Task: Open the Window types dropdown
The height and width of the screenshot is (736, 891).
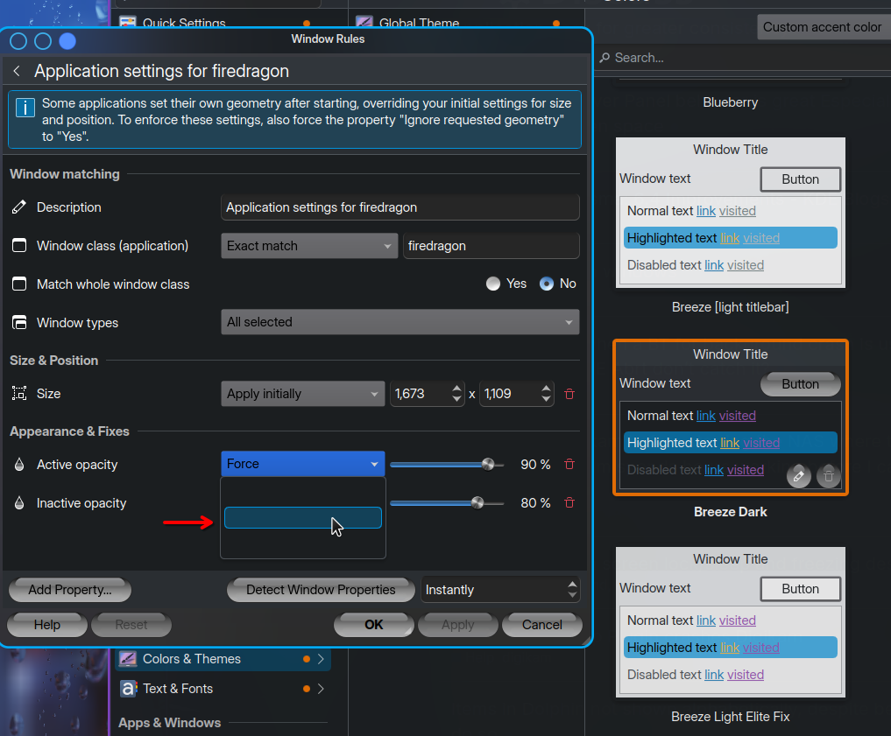Action: (x=400, y=322)
